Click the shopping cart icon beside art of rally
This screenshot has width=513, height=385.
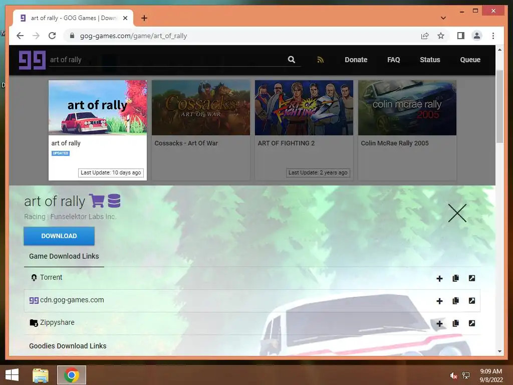[97, 201]
